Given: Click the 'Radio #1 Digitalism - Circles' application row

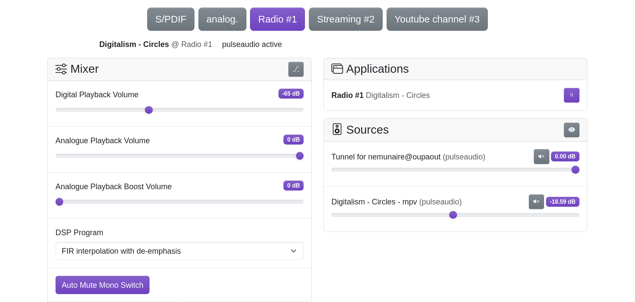Looking at the screenshot, I should [x=455, y=95].
